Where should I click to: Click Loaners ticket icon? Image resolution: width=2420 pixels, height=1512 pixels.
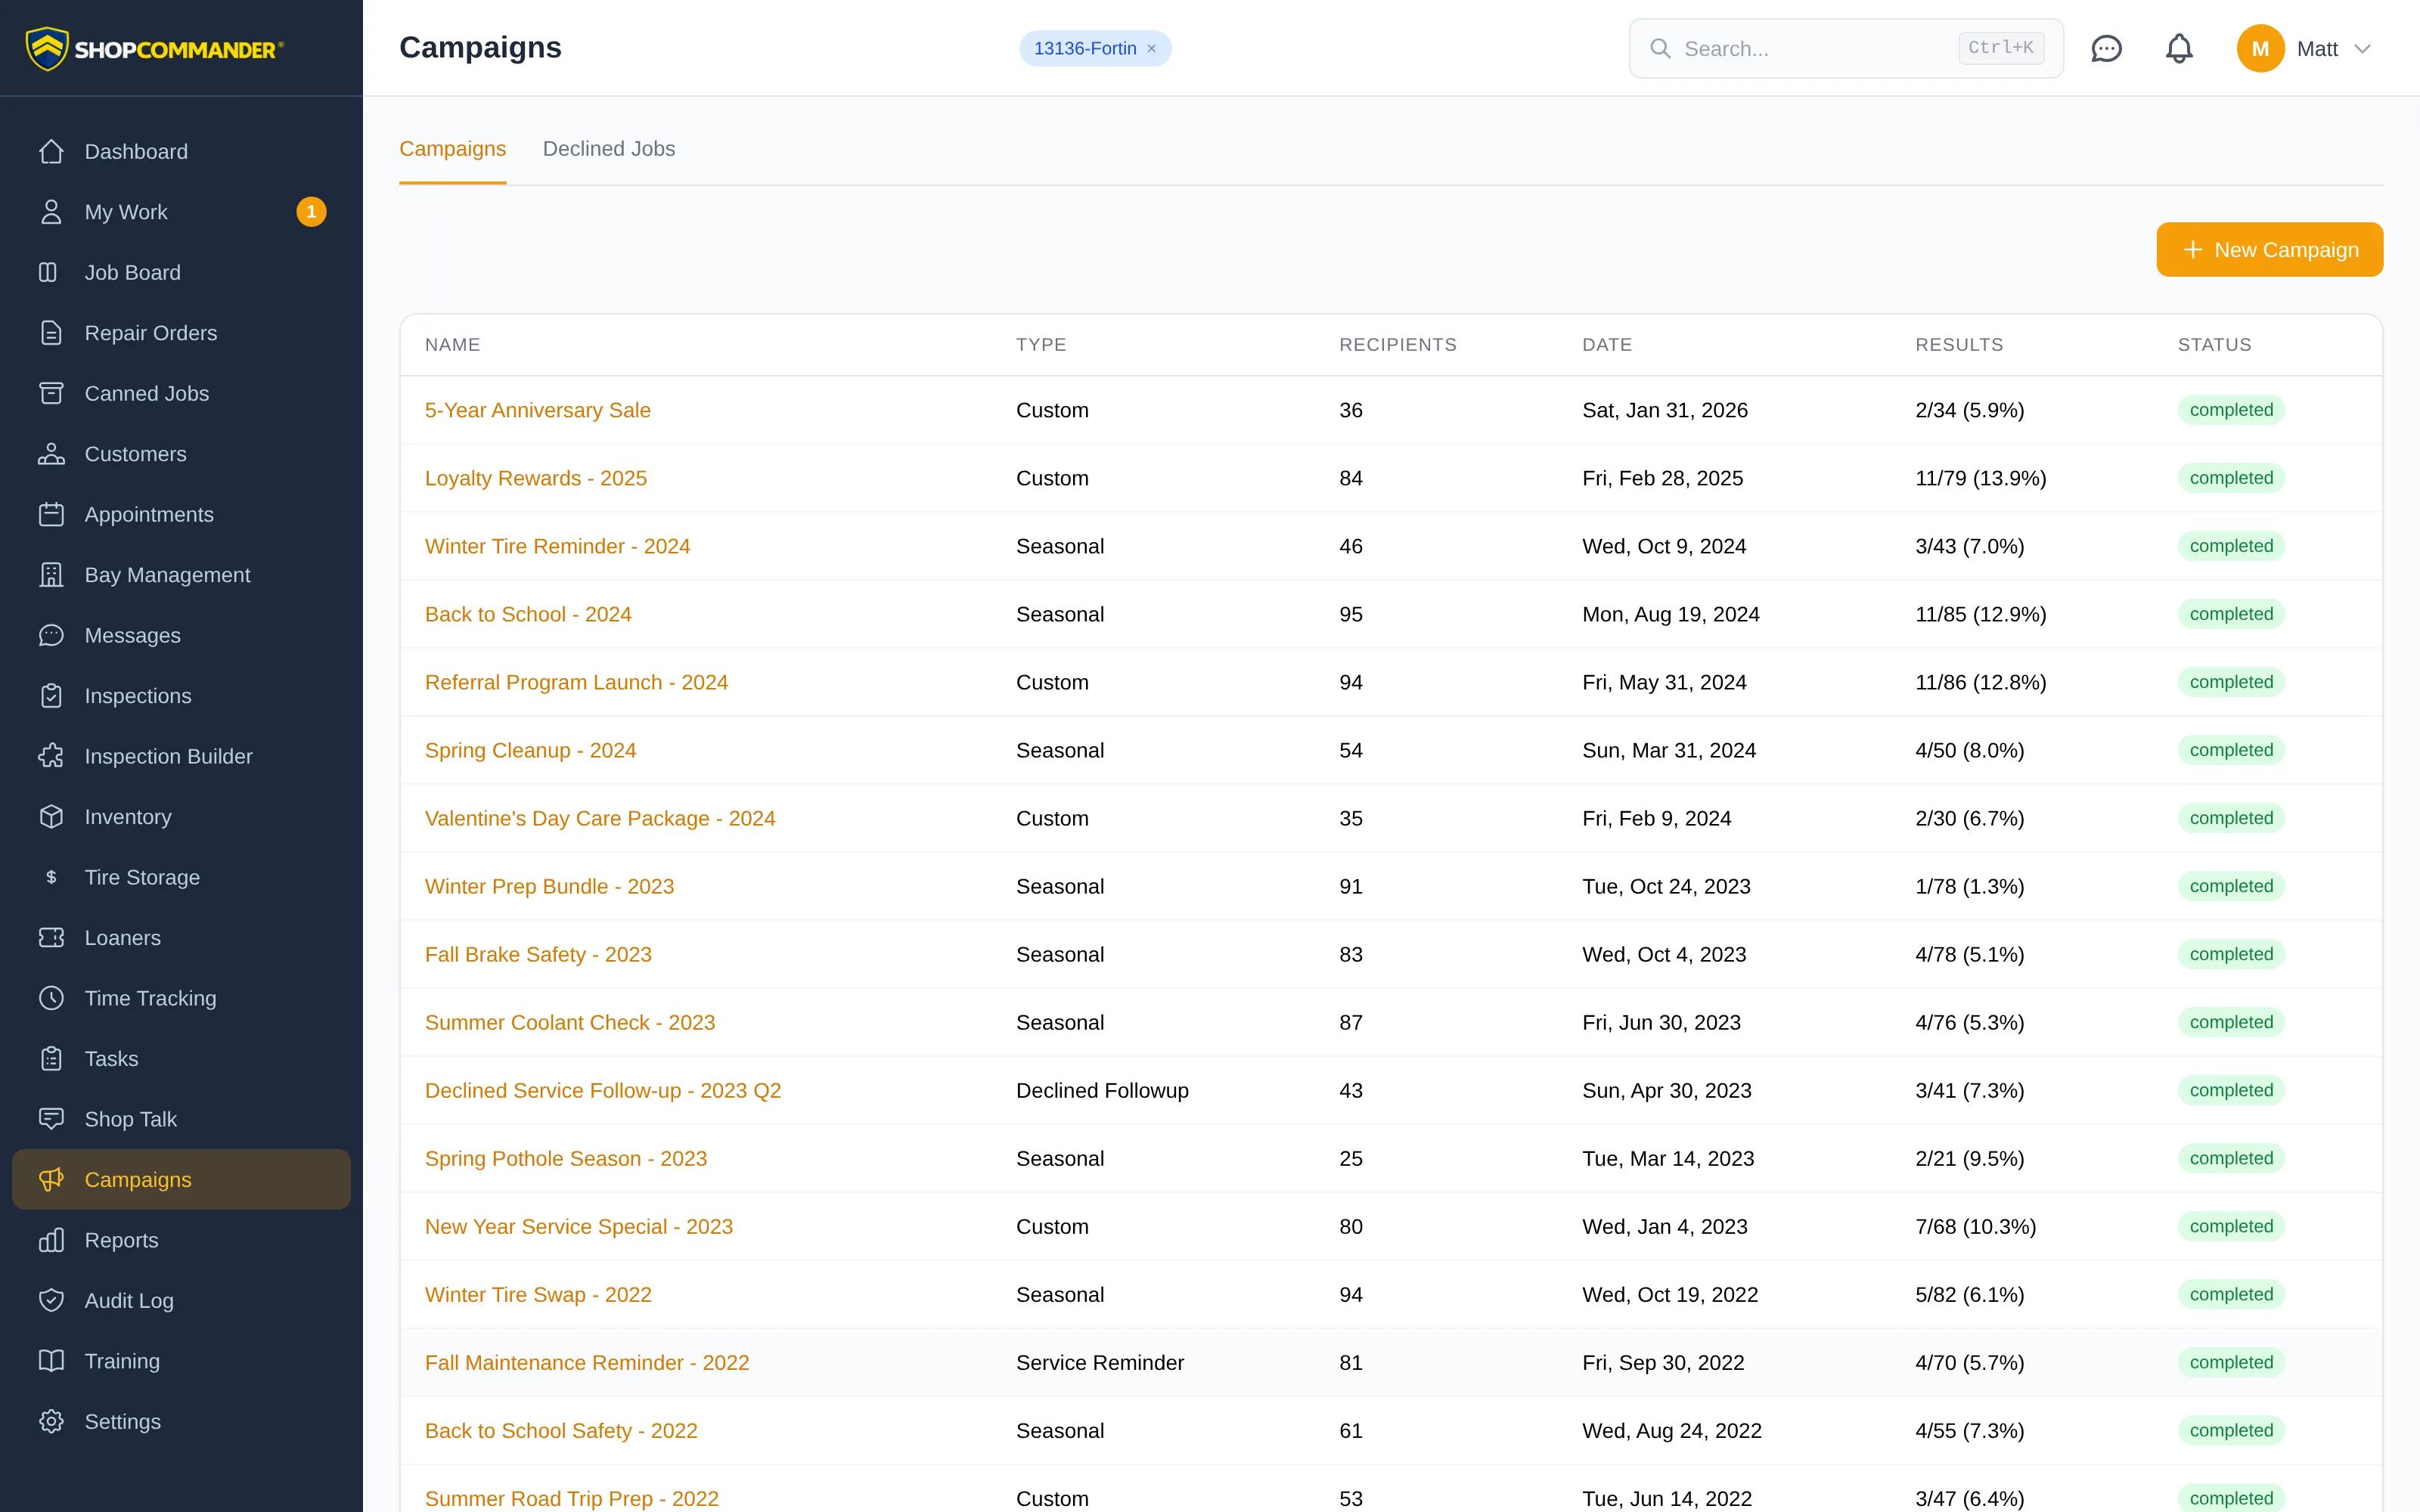51,938
